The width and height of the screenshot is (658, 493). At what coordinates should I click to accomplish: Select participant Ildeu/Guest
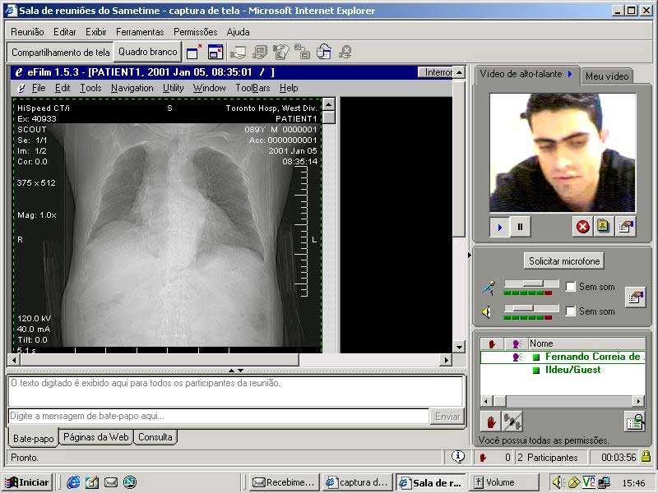(x=563, y=371)
